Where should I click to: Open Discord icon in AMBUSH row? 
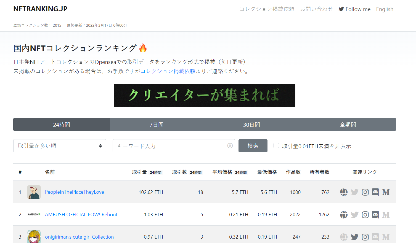point(375,215)
